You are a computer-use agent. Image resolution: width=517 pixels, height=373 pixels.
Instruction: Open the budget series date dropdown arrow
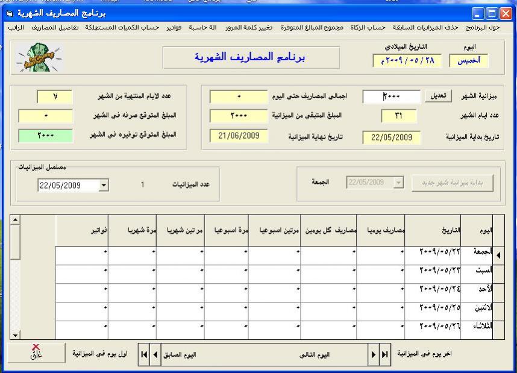[x=104, y=186]
